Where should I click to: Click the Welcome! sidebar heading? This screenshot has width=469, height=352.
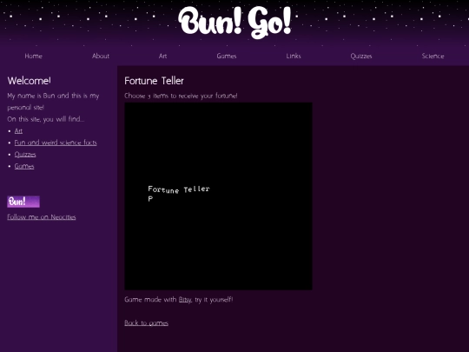pos(29,81)
